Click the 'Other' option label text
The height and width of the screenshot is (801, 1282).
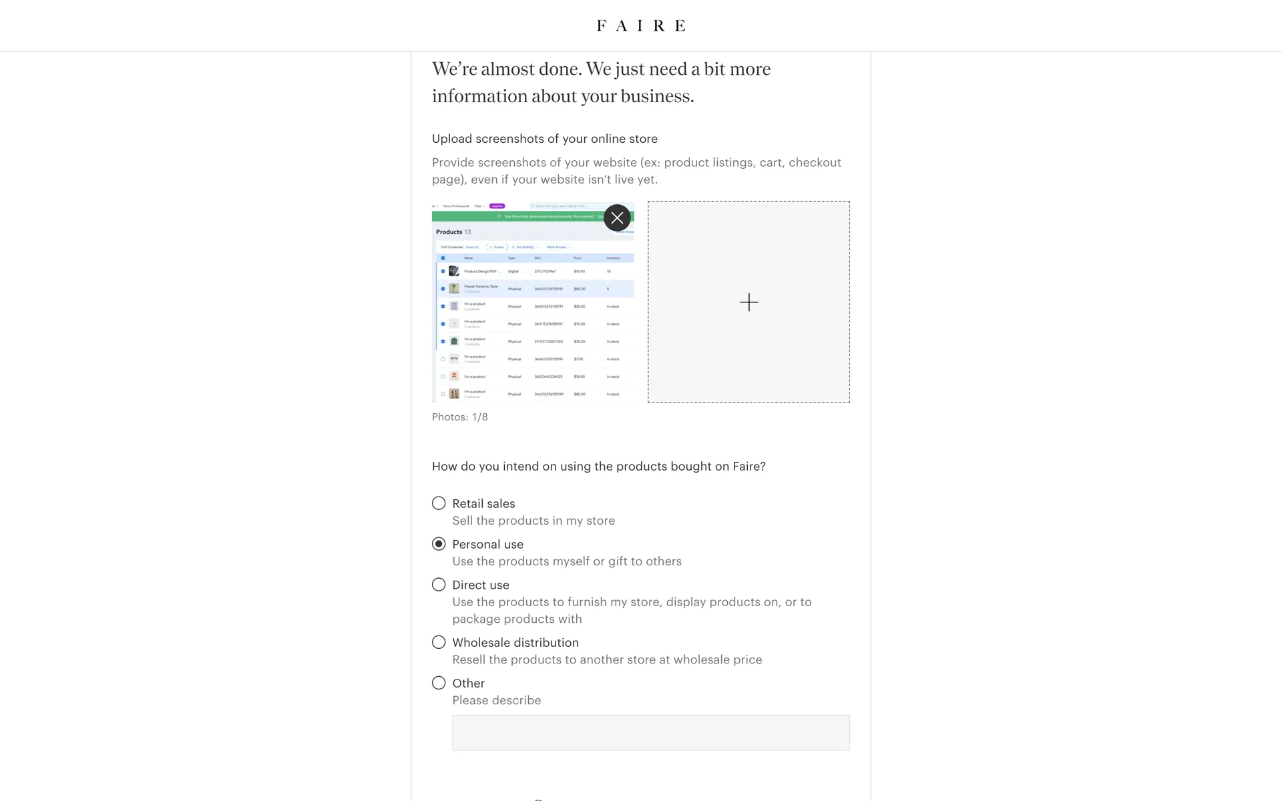pos(468,684)
